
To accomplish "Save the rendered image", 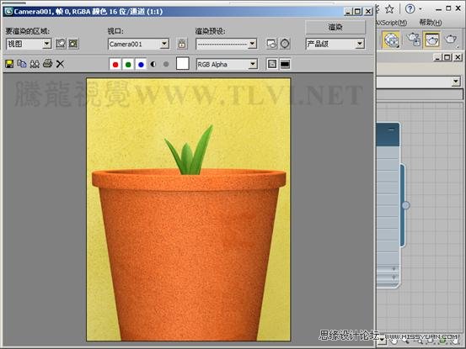I will tap(9, 64).
